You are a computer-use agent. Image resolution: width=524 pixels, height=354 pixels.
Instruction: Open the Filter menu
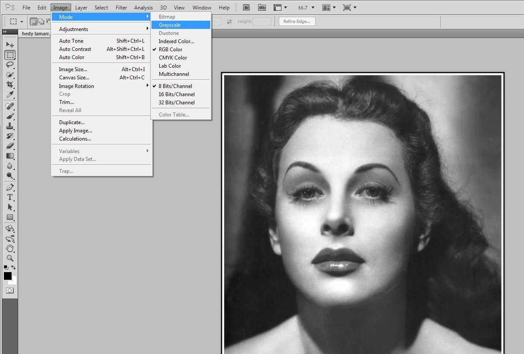coord(121,8)
